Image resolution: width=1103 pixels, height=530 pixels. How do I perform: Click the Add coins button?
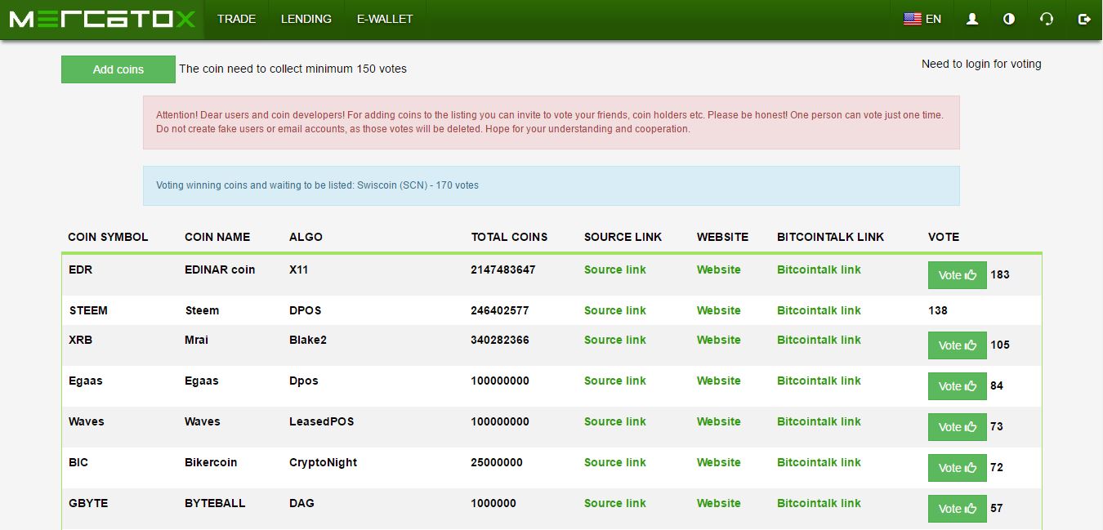pos(118,69)
